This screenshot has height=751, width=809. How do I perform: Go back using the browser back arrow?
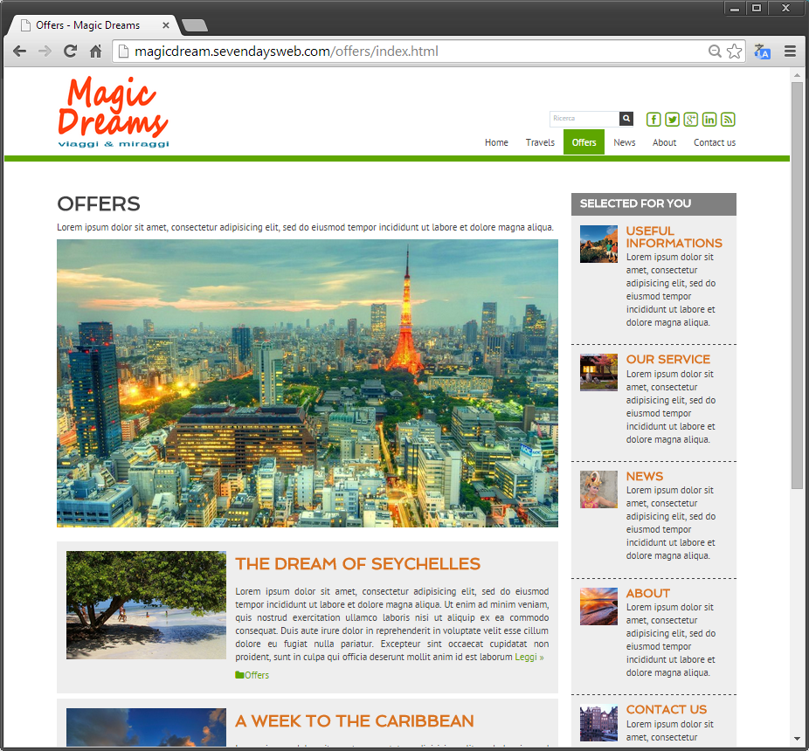click(x=19, y=51)
